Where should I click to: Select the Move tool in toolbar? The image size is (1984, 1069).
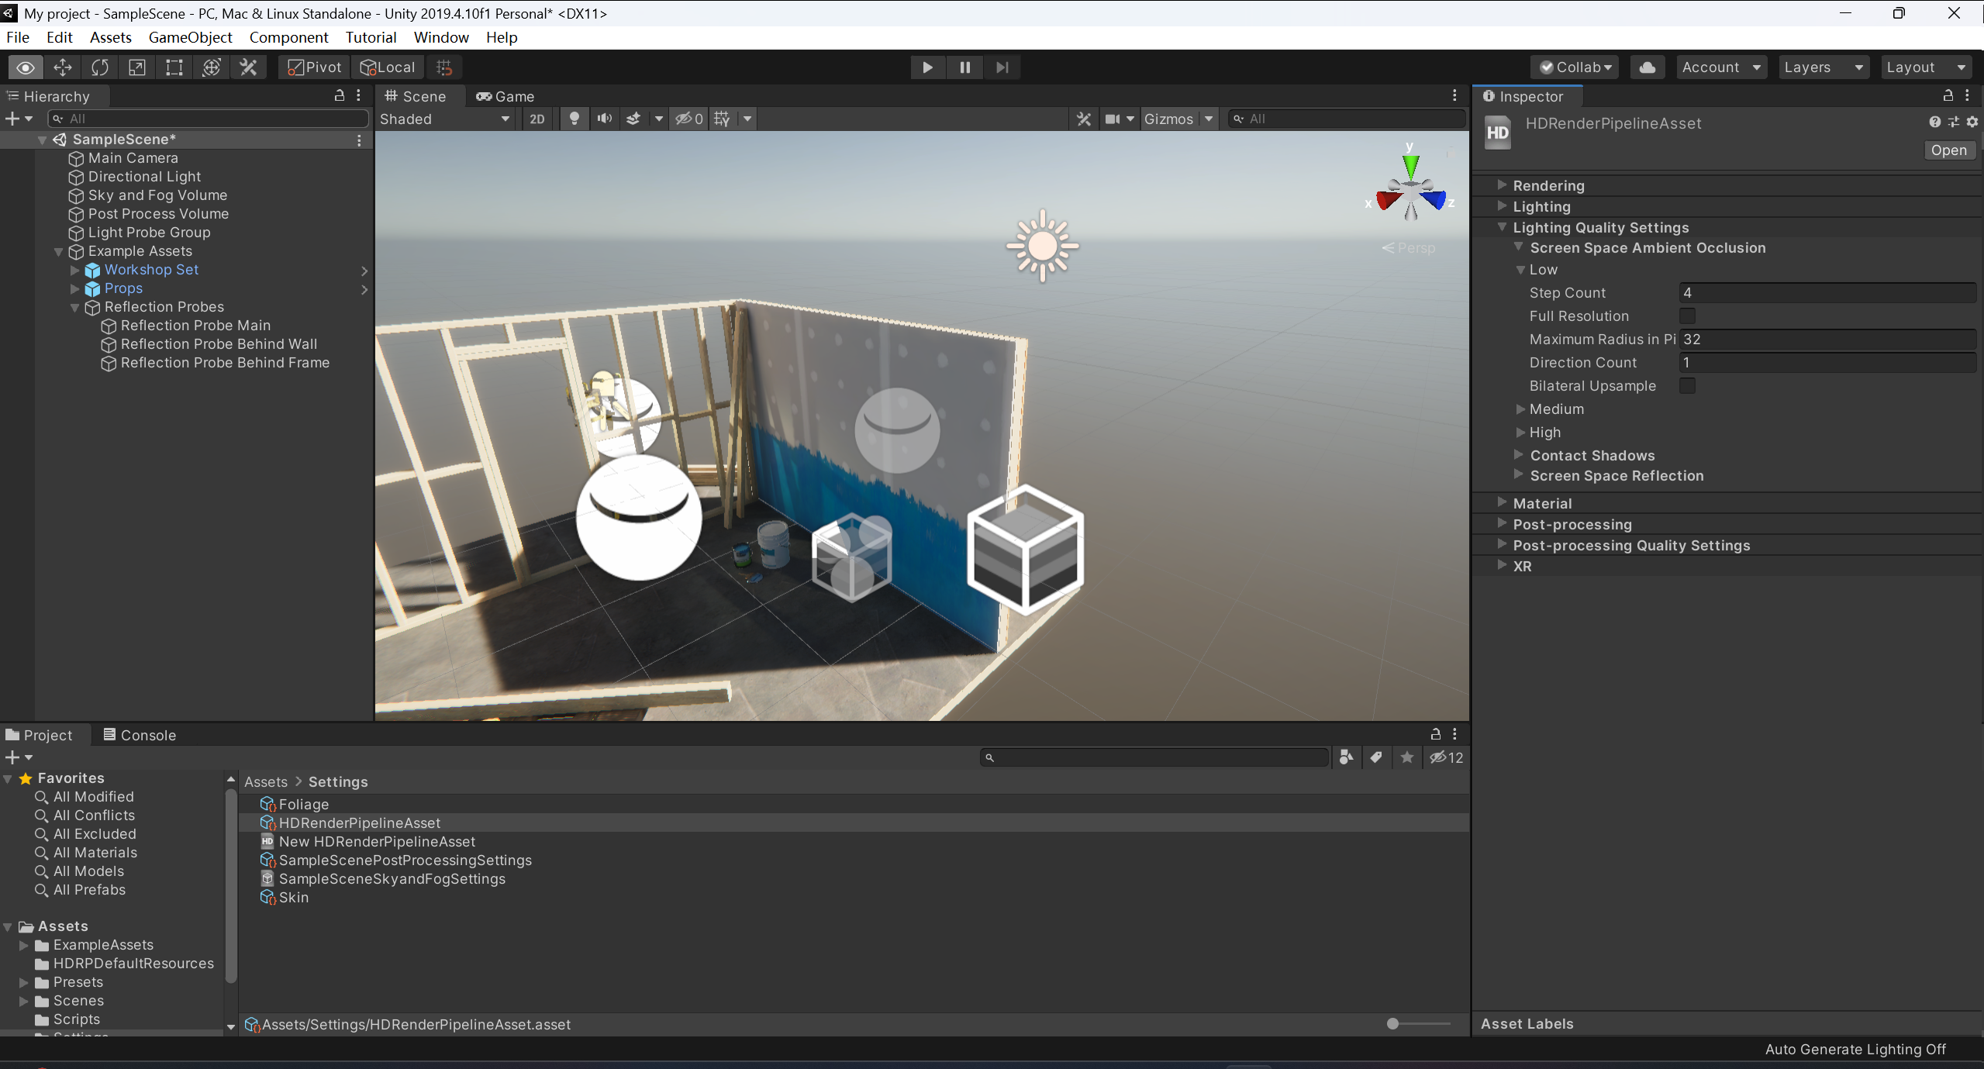click(x=62, y=67)
